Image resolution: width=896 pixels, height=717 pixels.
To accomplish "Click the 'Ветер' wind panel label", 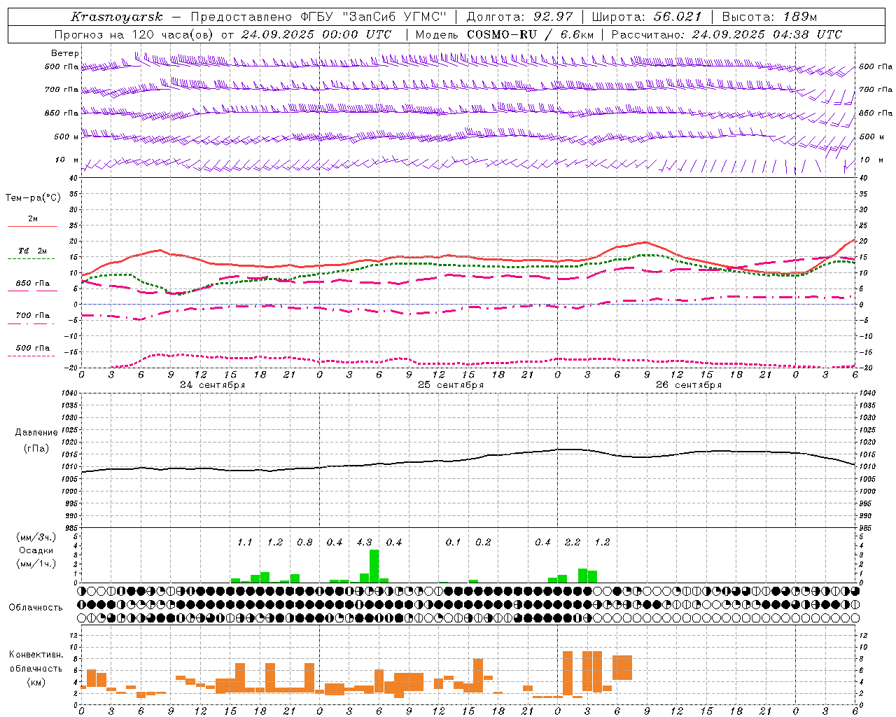I will tap(65, 53).
